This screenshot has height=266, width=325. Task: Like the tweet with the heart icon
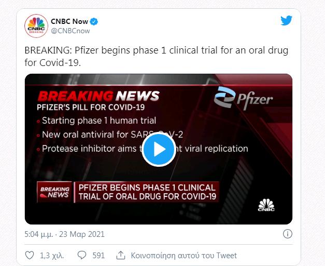(x=30, y=255)
